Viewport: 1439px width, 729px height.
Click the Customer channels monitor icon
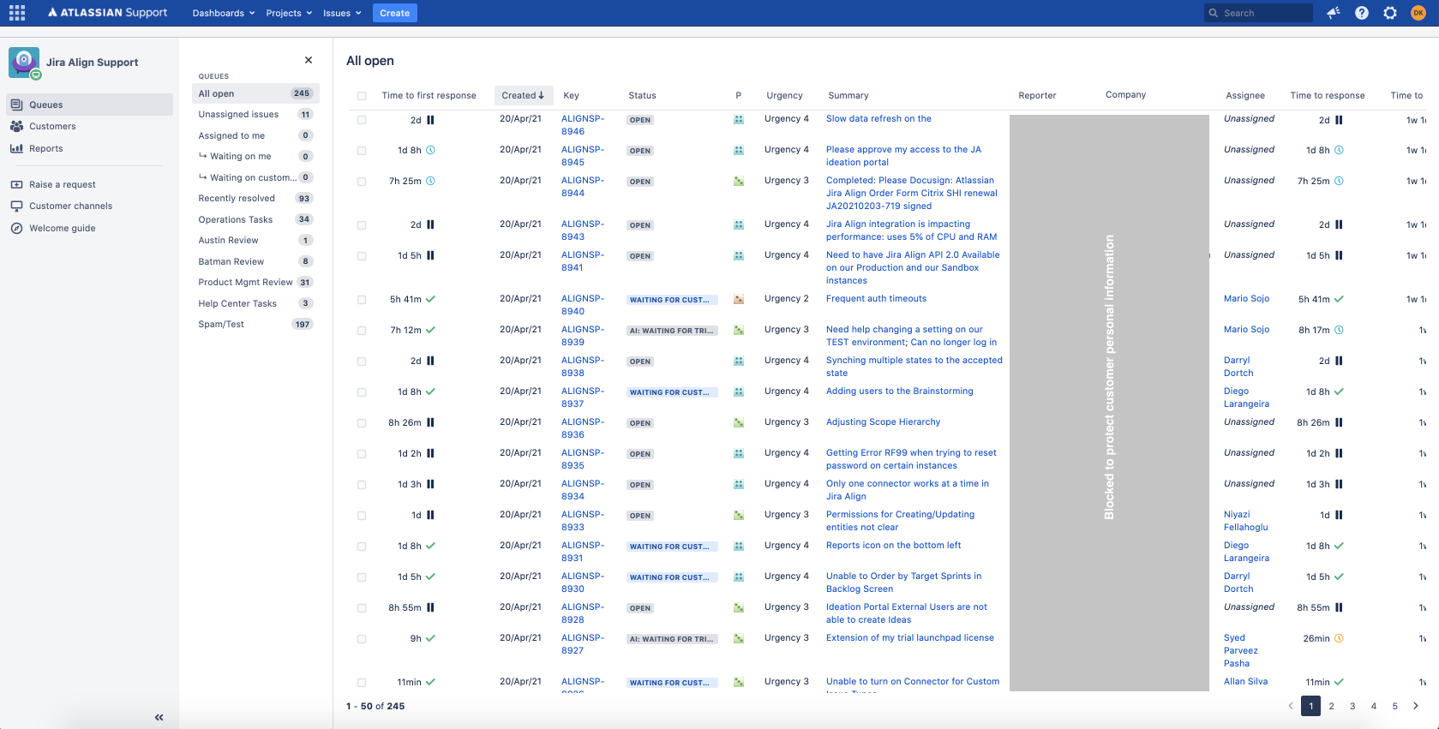[x=16, y=206]
